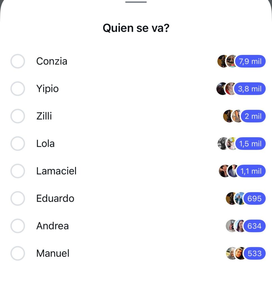The image size is (272, 288).
Task: Open the 634 votes badge
Action: [x=254, y=226]
